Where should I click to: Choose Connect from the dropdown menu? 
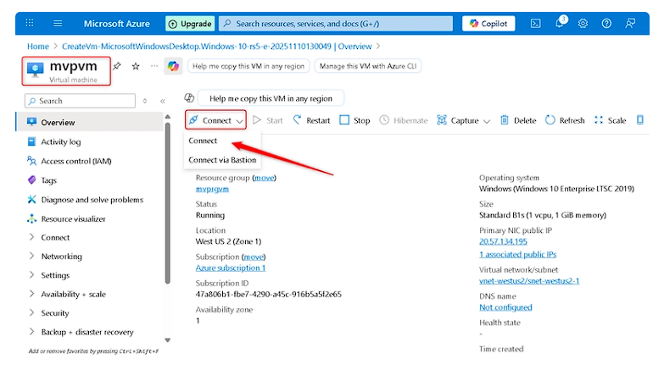tap(203, 141)
